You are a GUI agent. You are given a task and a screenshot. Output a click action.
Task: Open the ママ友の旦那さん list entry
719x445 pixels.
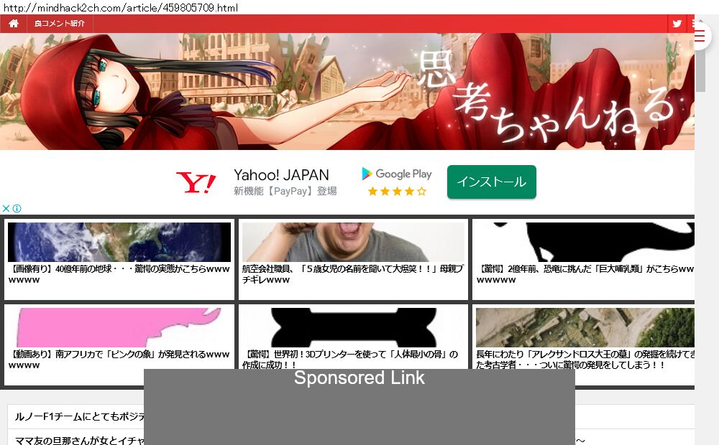tap(80, 441)
